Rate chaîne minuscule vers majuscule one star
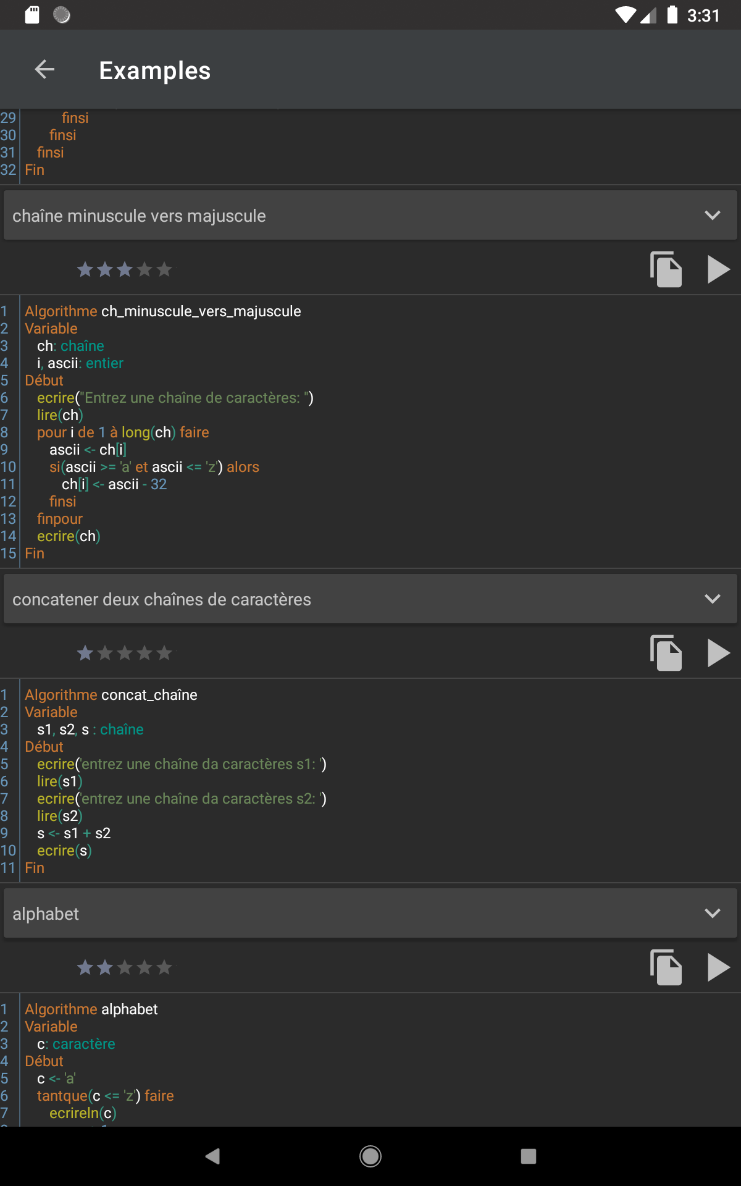Screen dimensions: 741x1186 tap(85, 269)
